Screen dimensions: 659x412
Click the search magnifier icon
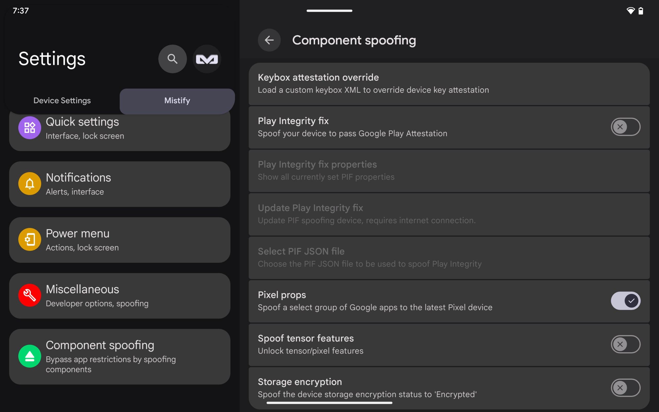pos(172,59)
